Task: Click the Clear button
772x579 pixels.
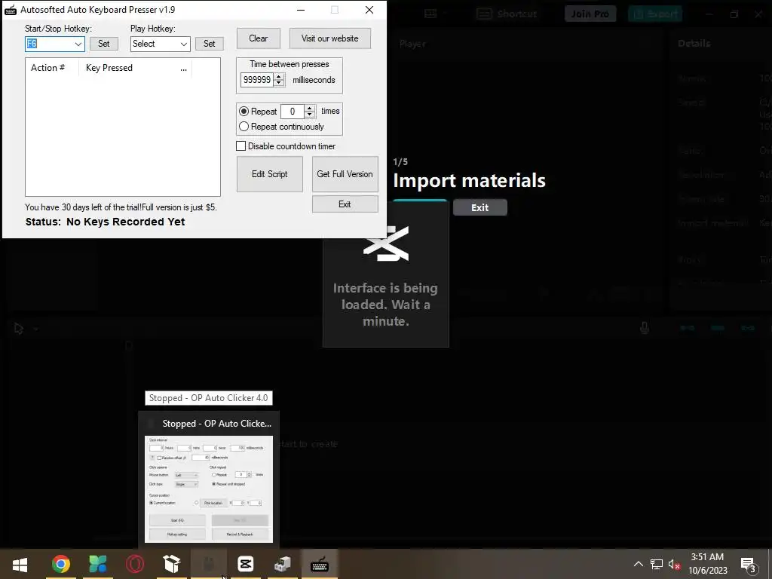Action: pos(259,38)
